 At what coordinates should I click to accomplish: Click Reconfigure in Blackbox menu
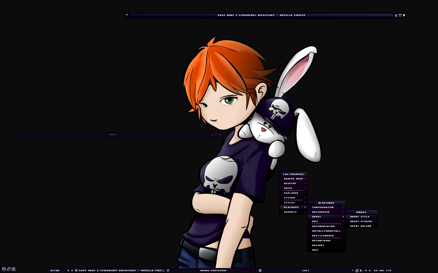[326, 240]
